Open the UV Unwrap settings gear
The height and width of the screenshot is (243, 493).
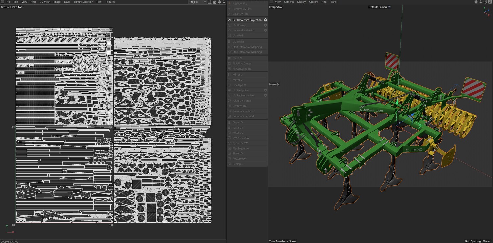pos(265,25)
